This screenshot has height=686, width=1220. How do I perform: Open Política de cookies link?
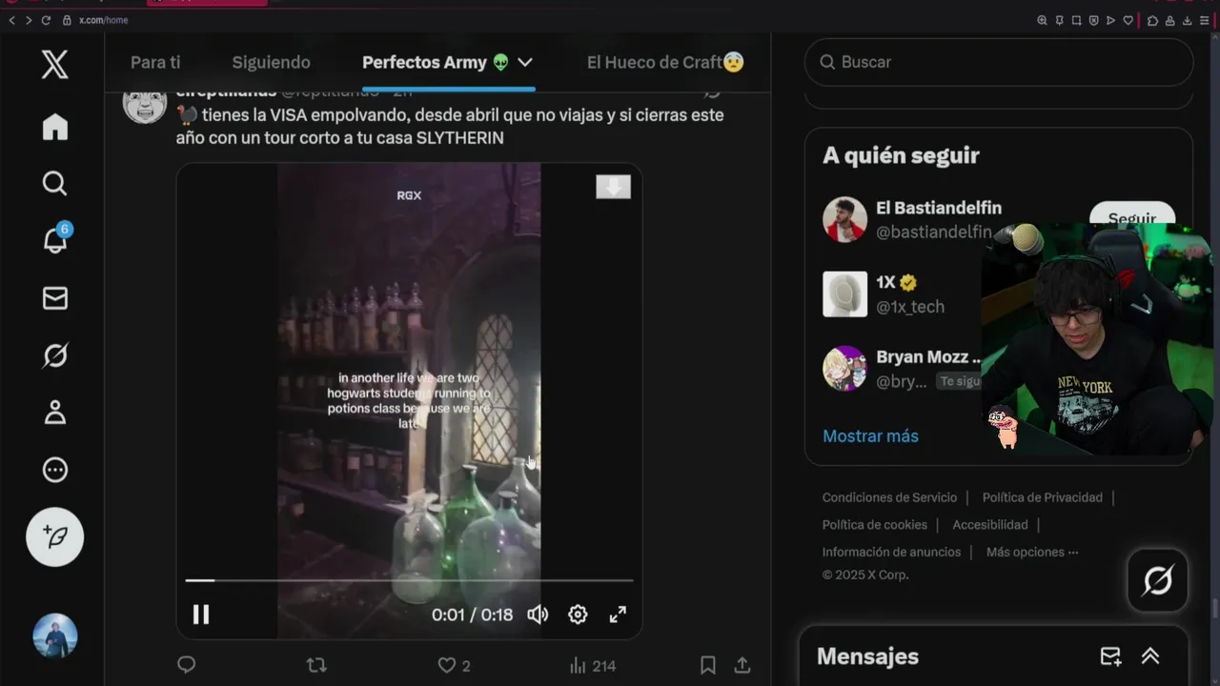[874, 525]
